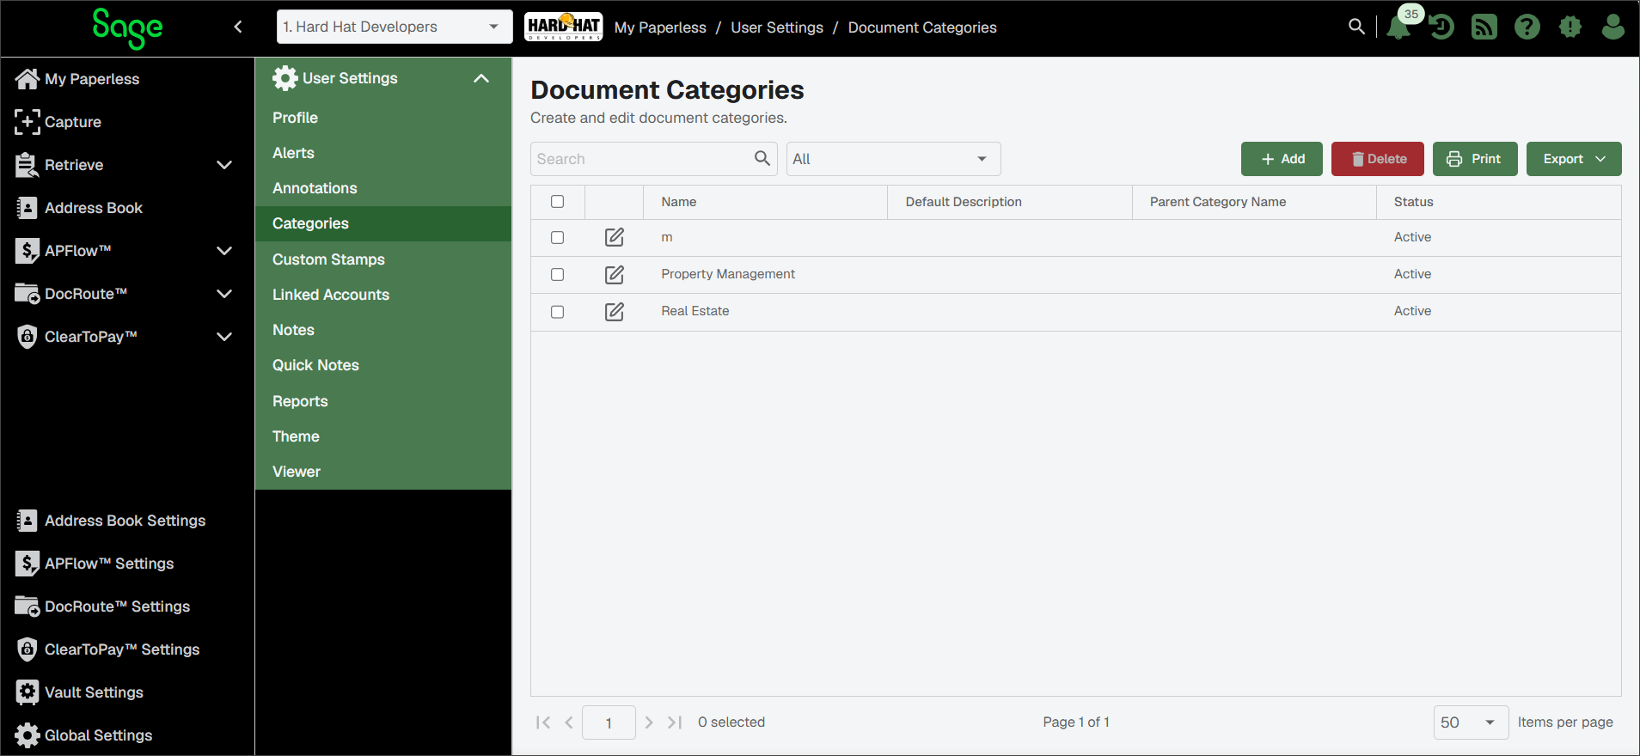1640x756 pixels.
Task: Open the help question mark icon
Action: pyautogui.click(x=1527, y=27)
